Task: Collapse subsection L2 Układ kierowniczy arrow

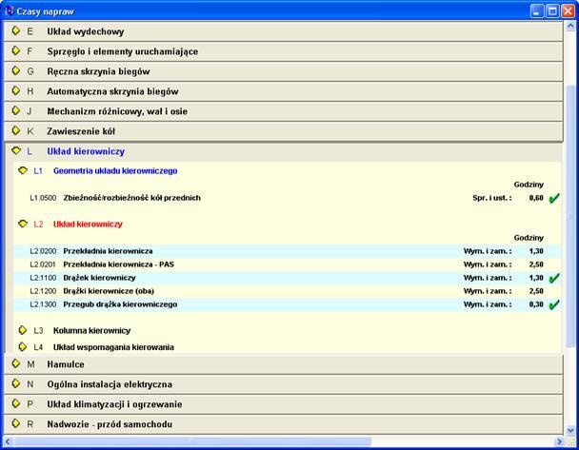Action: coord(23,224)
